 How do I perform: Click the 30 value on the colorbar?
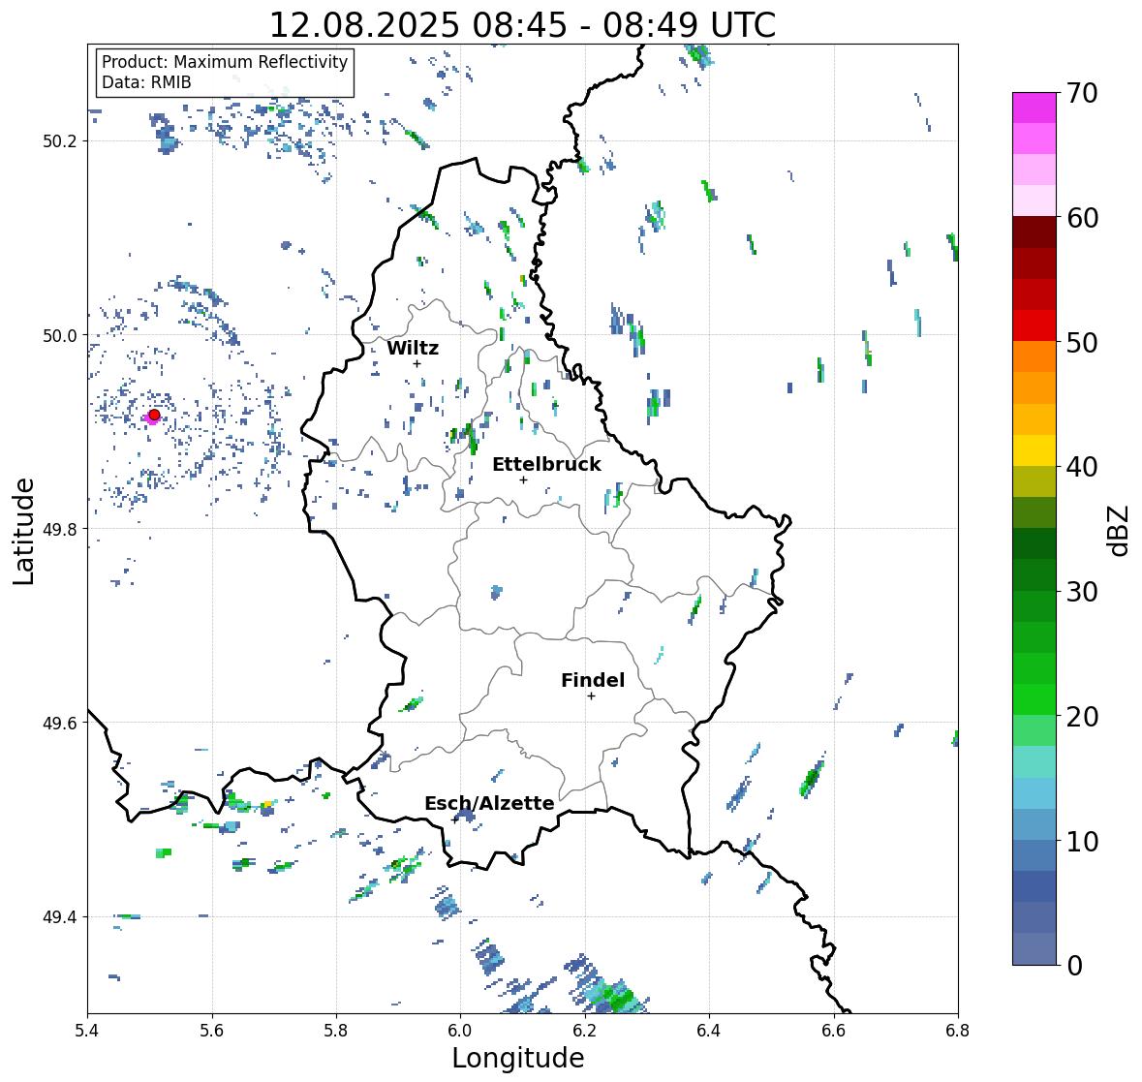click(1082, 591)
